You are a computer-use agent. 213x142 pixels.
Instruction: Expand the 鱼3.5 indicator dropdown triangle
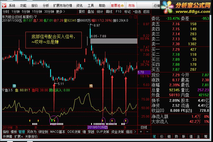3,90
